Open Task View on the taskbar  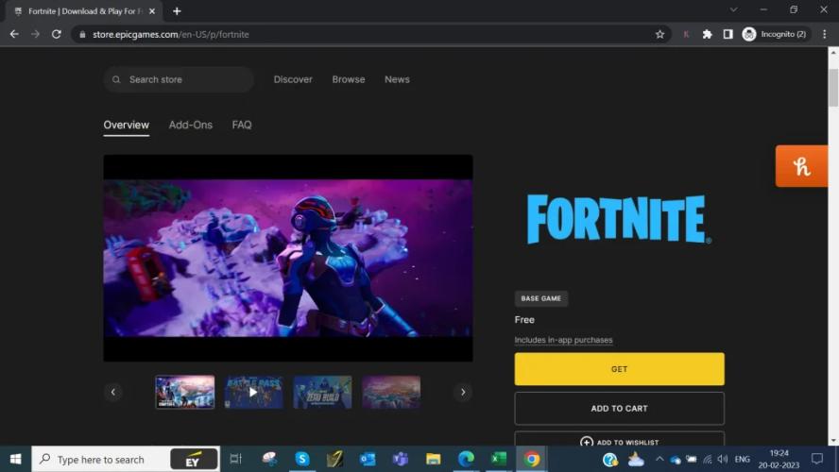coord(236,459)
